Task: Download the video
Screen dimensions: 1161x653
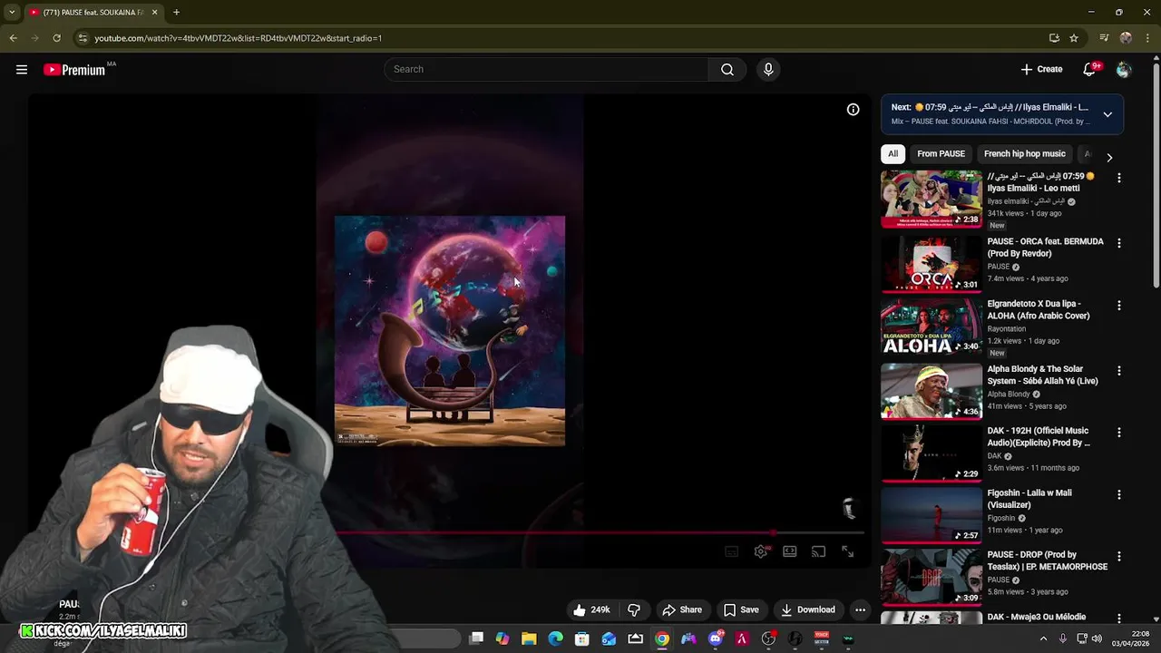Action: click(x=807, y=609)
